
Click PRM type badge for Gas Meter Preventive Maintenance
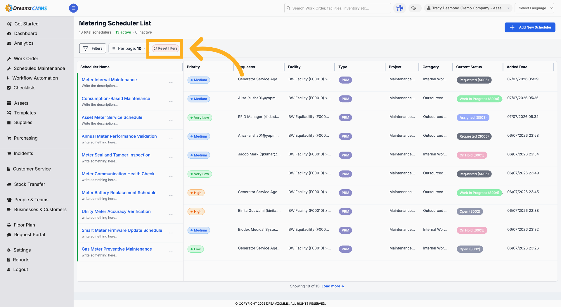tap(345, 249)
